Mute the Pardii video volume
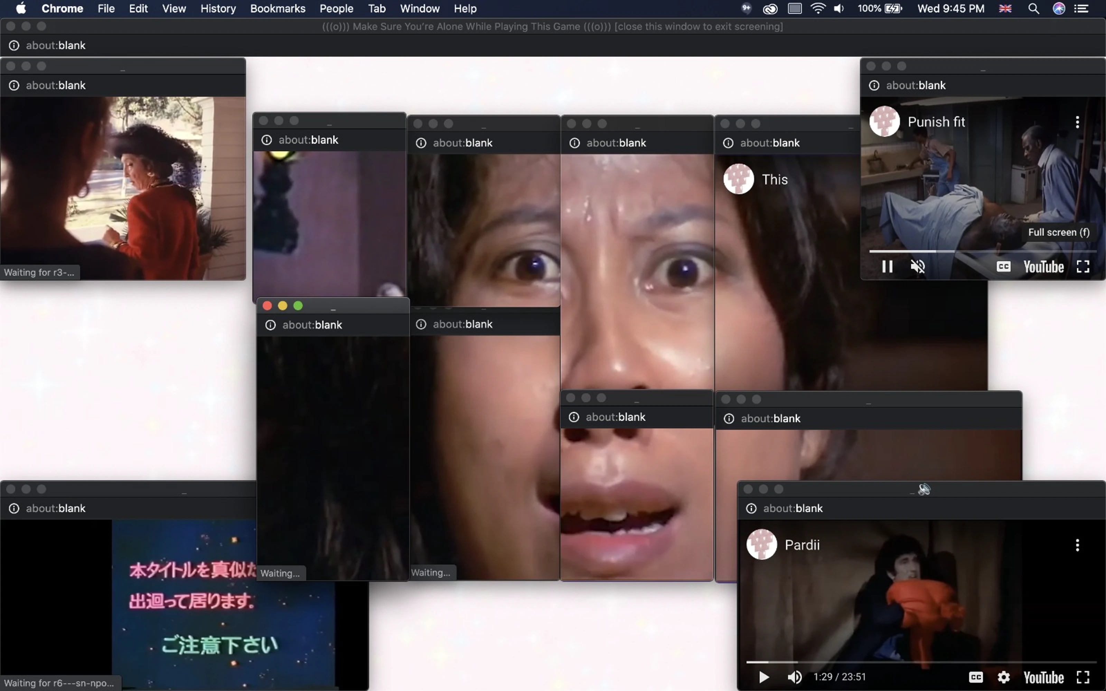1106x691 pixels. click(x=794, y=677)
